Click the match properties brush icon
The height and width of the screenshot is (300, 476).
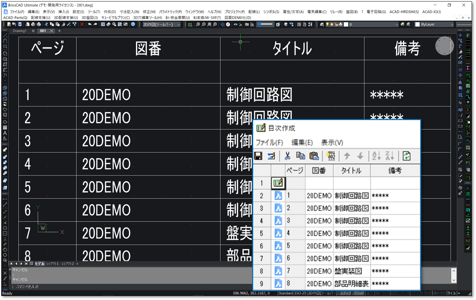(x=63, y=24)
